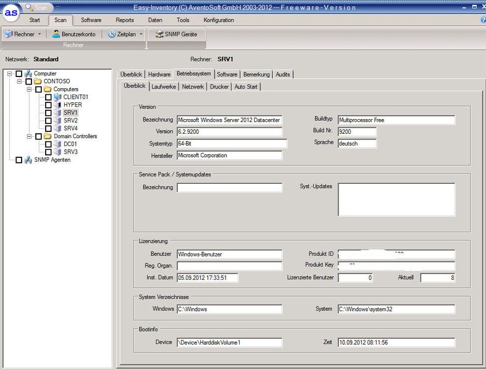Check the SNMP Agenten checkbox
The width and height of the screenshot is (486, 370).
tap(19, 160)
